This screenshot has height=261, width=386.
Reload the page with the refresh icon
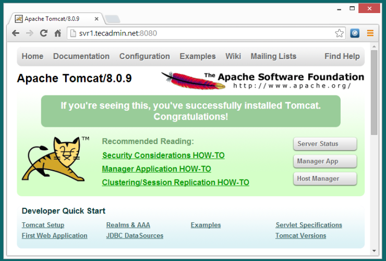pyautogui.click(x=44, y=33)
